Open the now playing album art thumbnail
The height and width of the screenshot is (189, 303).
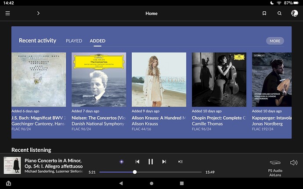tap(12, 165)
